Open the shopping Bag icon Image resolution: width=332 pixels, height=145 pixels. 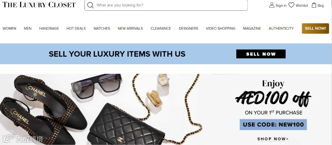314,5
